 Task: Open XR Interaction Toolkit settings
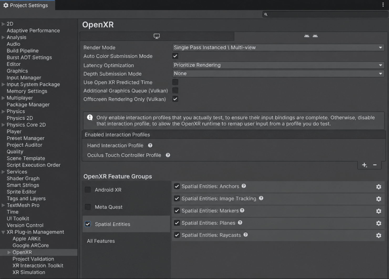(x=38, y=266)
